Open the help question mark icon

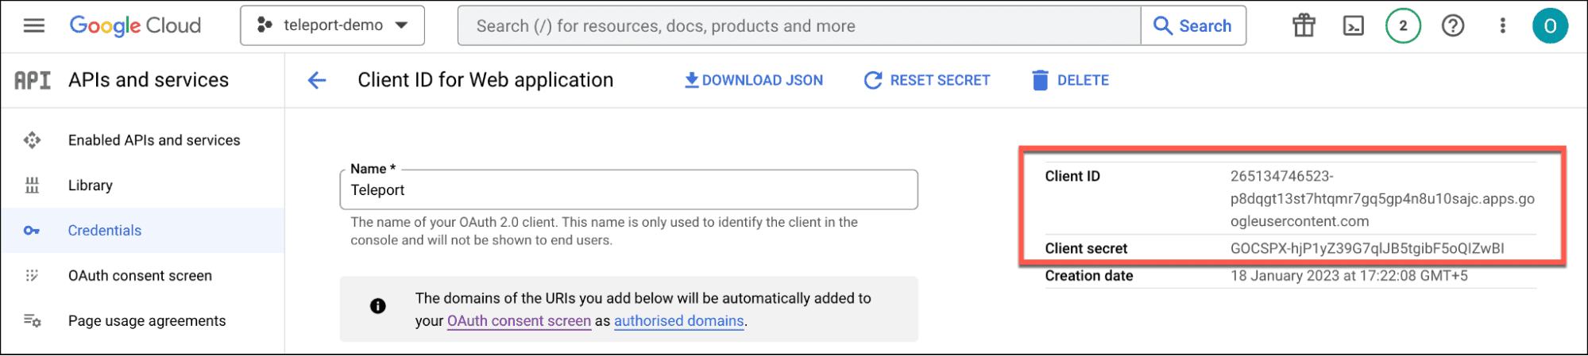click(x=1453, y=26)
